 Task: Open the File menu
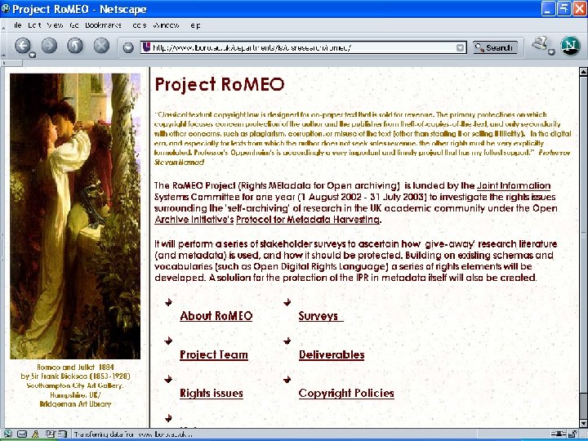[x=17, y=25]
